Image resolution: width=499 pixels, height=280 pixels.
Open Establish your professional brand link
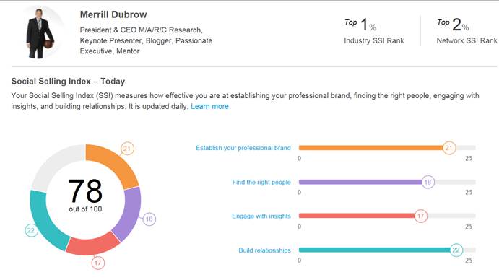pyautogui.click(x=243, y=148)
